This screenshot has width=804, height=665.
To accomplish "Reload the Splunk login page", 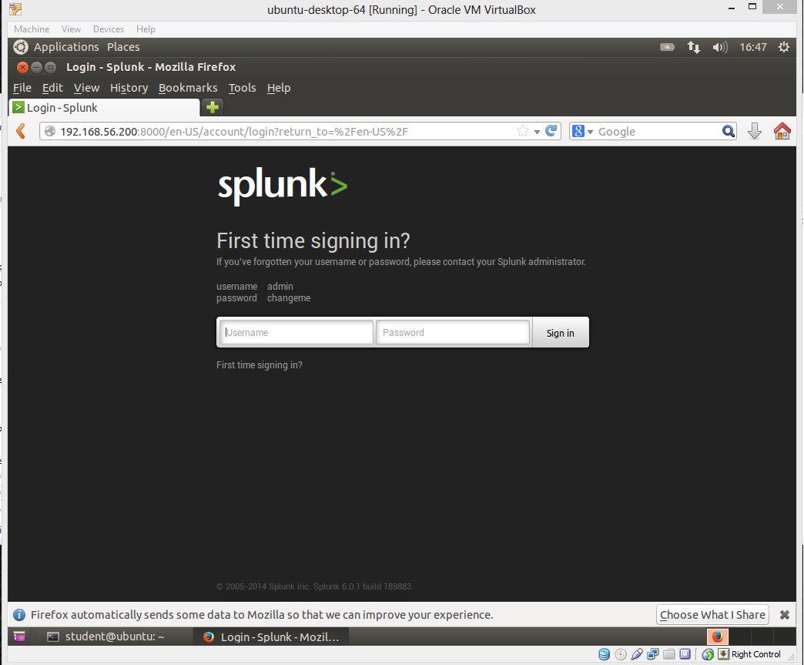I will pyautogui.click(x=551, y=131).
